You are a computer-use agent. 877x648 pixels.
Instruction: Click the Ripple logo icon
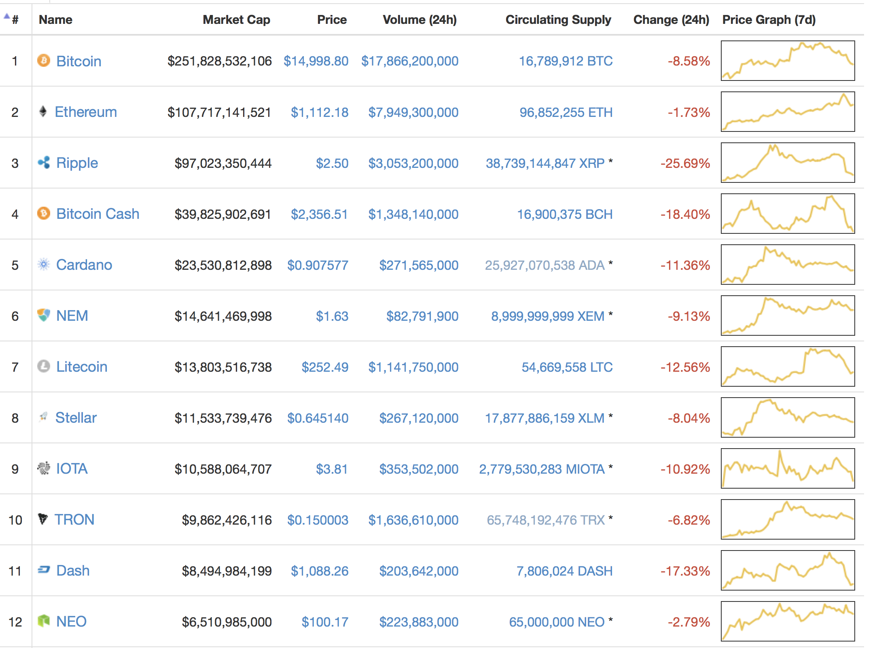click(x=44, y=163)
